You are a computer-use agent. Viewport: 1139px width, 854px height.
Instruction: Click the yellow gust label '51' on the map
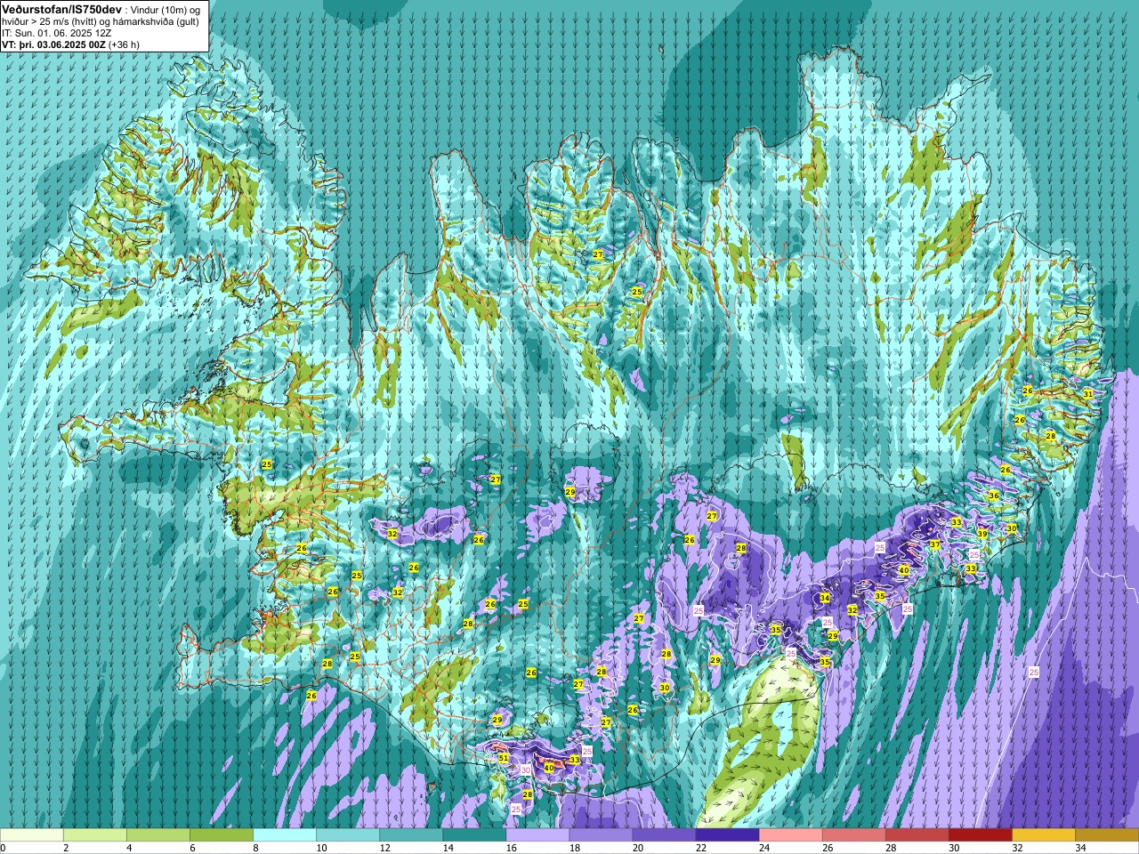[x=504, y=758]
